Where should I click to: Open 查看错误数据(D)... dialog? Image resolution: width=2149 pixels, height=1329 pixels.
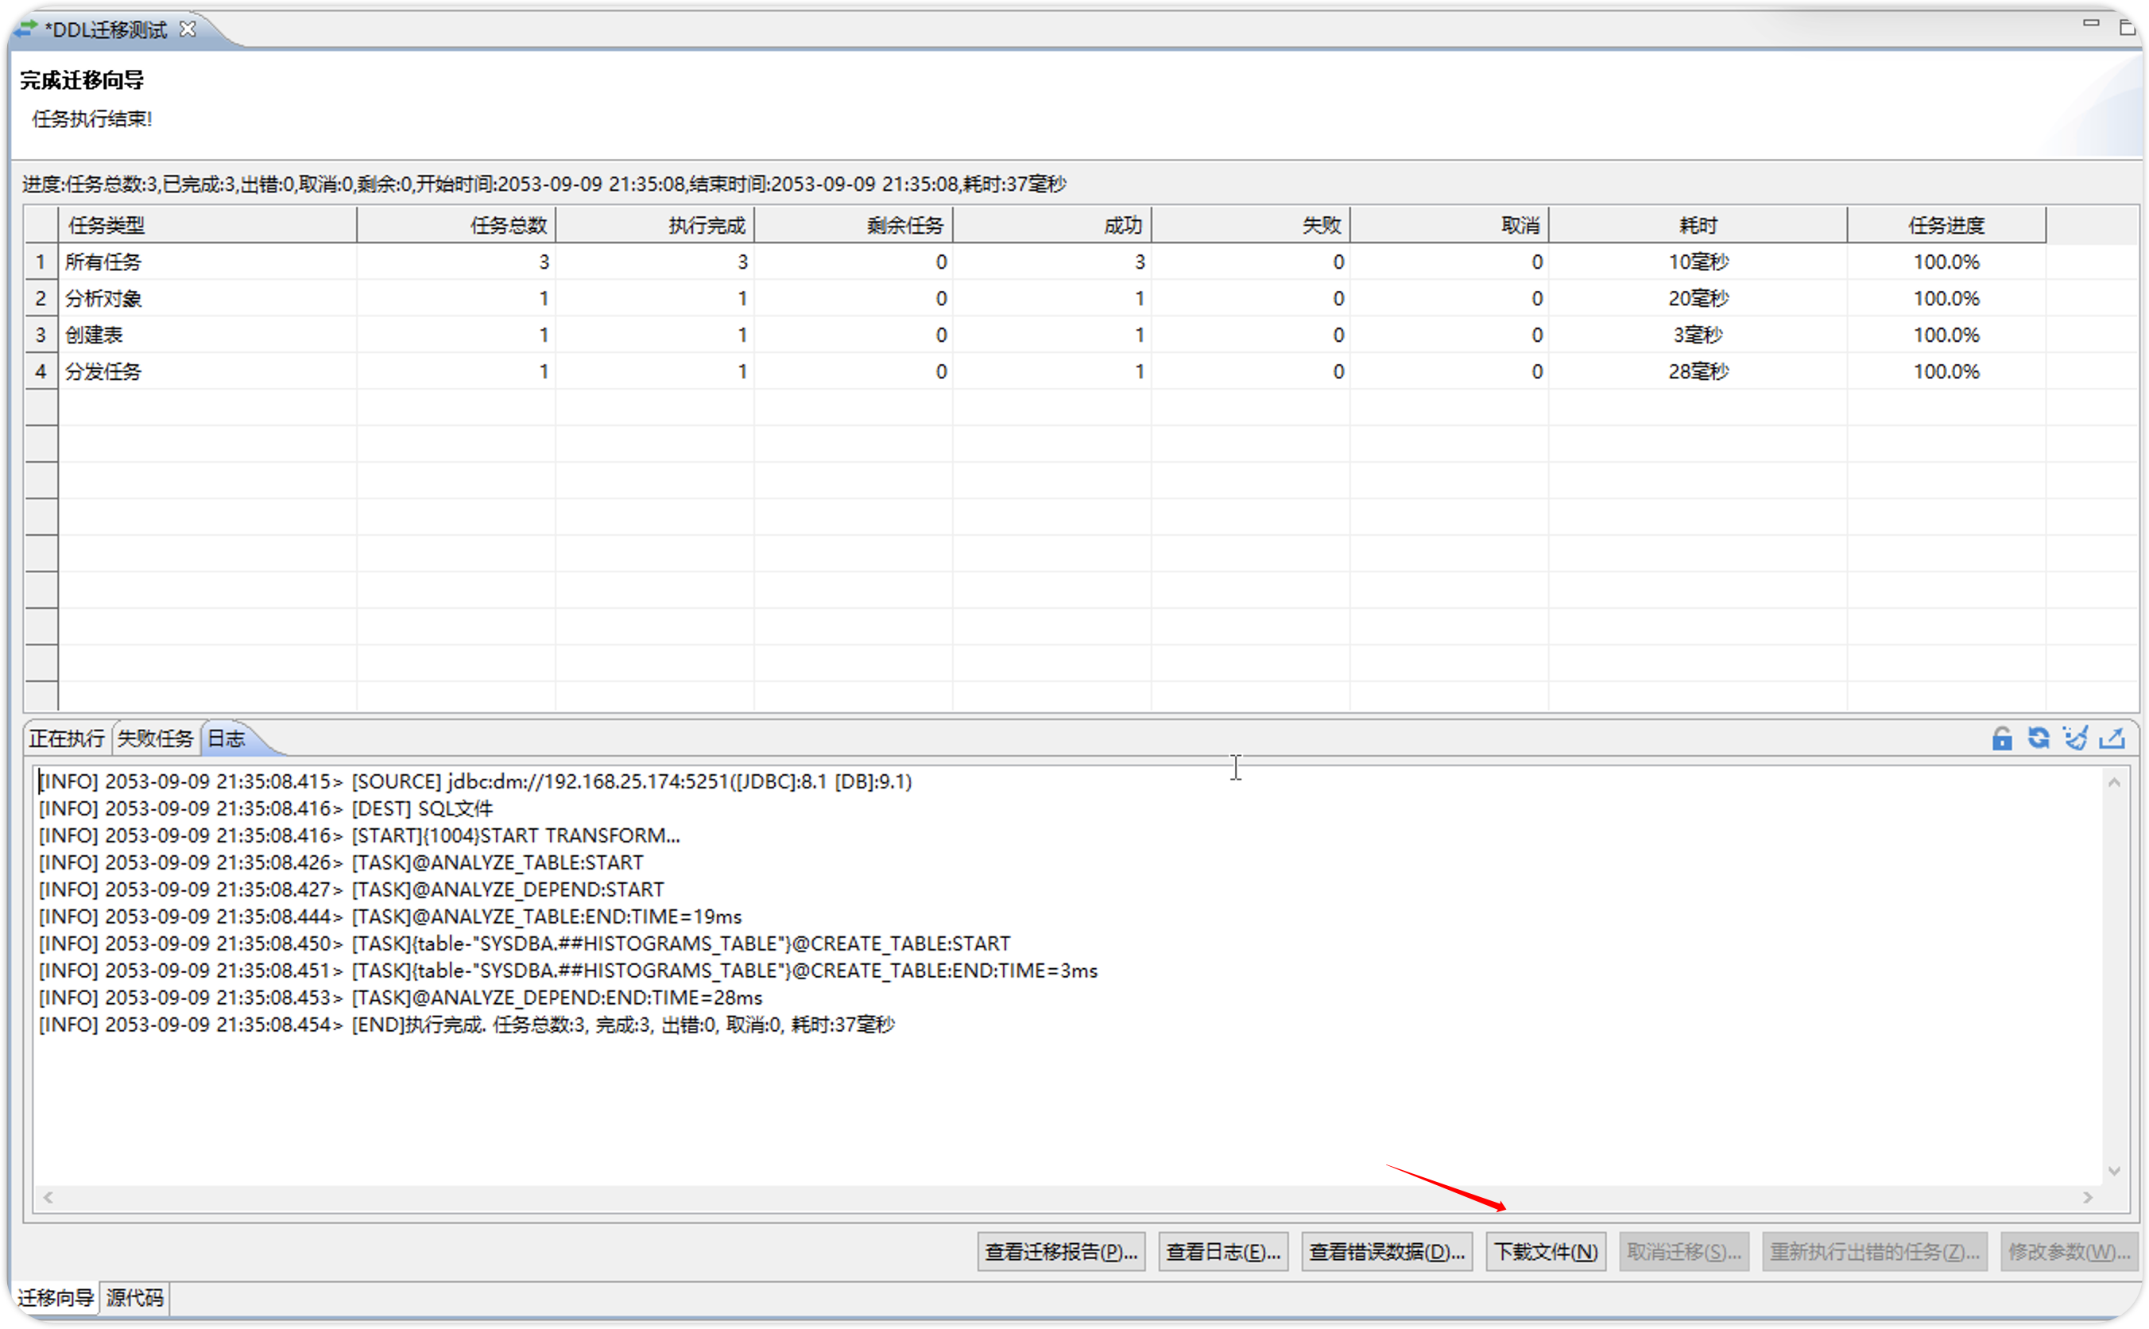pyautogui.click(x=1385, y=1252)
